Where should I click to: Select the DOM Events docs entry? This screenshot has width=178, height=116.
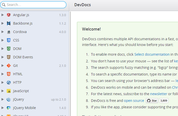click(35, 57)
